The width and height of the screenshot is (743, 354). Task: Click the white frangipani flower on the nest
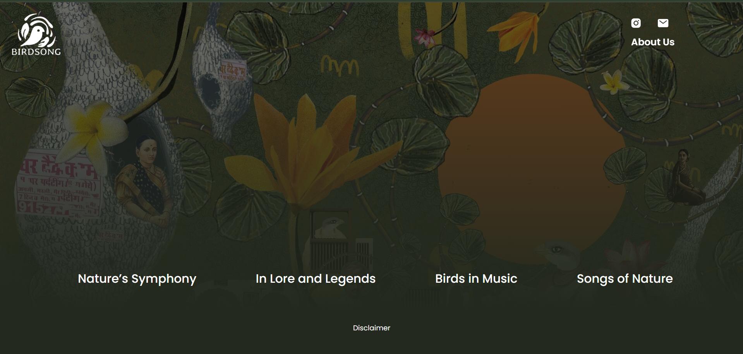point(95,130)
